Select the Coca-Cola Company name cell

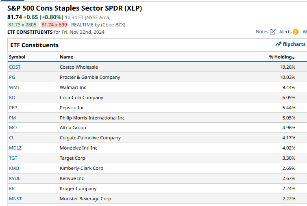81,98
